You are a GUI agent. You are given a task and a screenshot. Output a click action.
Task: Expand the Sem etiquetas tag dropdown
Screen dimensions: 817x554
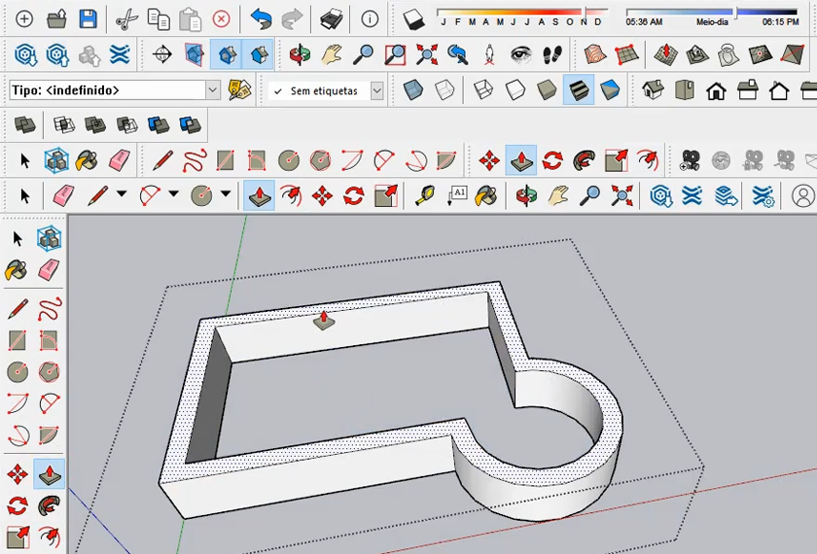point(376,91)
